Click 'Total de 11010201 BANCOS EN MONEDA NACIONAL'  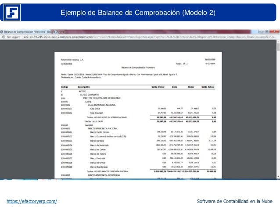(108, 171)
